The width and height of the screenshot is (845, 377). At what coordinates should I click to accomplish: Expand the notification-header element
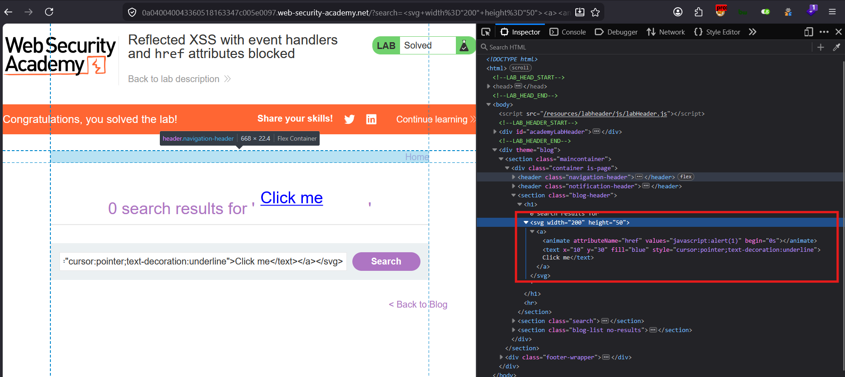(x=514, y=186)
